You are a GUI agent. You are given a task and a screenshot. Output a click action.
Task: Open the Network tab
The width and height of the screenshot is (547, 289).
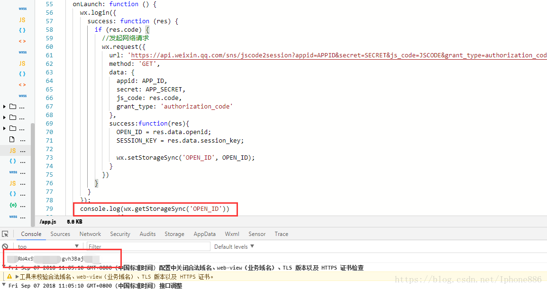(x=90, y=234)
